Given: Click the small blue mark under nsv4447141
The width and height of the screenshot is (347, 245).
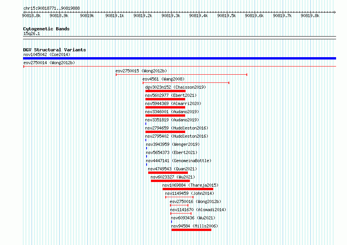Looking at the screenshot, I should point(147,164).
